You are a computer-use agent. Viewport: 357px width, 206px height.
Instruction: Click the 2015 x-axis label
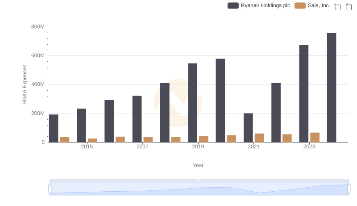87,147
